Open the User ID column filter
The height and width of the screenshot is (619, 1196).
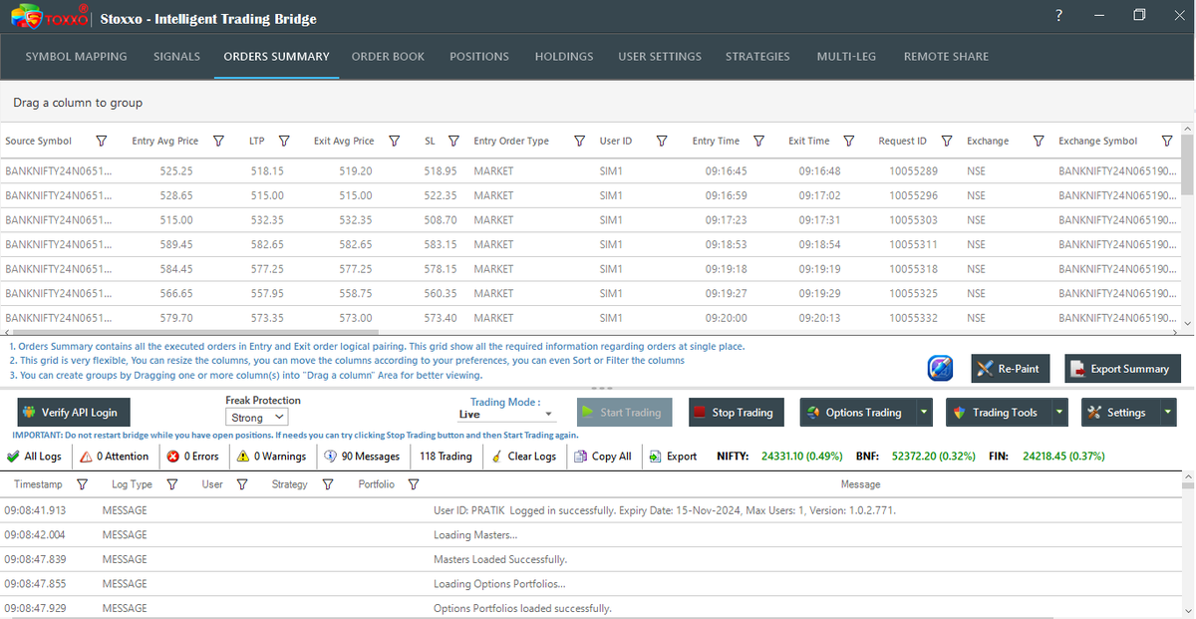tap(662, 142)
